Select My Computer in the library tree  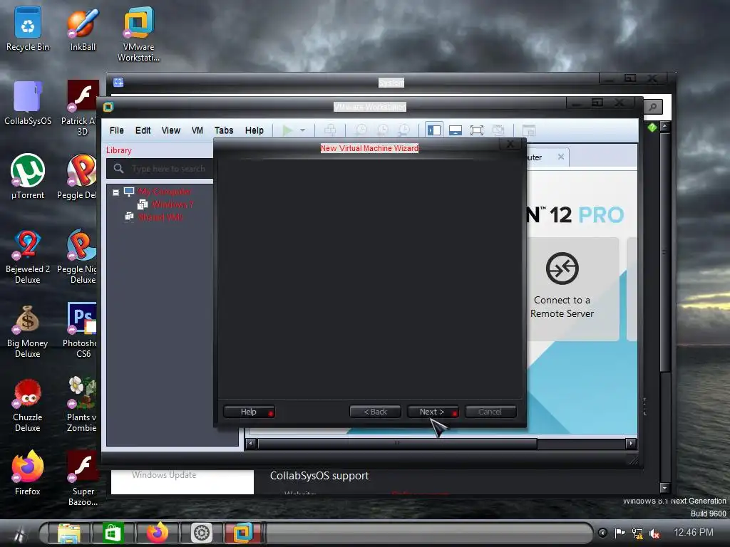[164, 192]
